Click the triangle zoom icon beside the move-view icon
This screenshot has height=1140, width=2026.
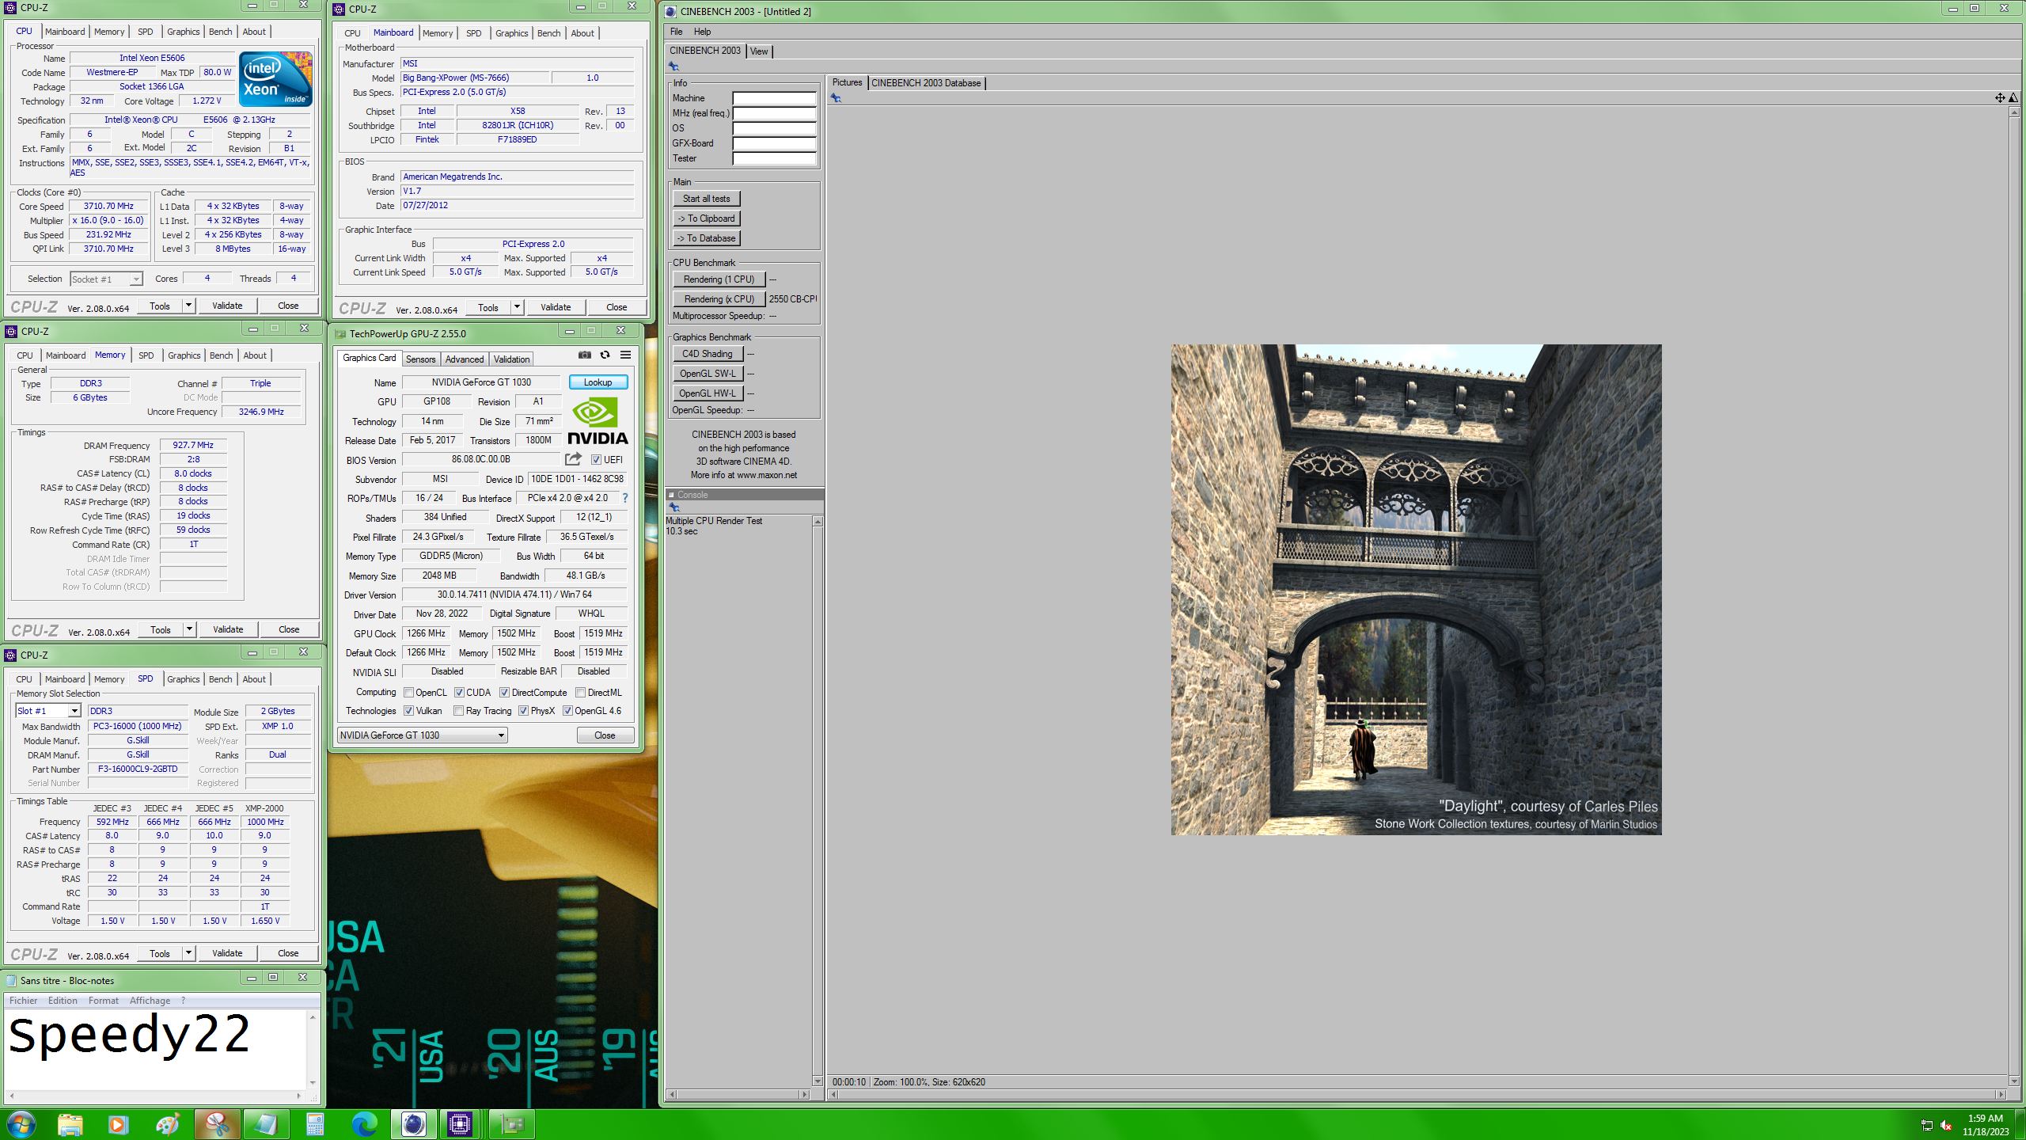(x=2013, y=98)
